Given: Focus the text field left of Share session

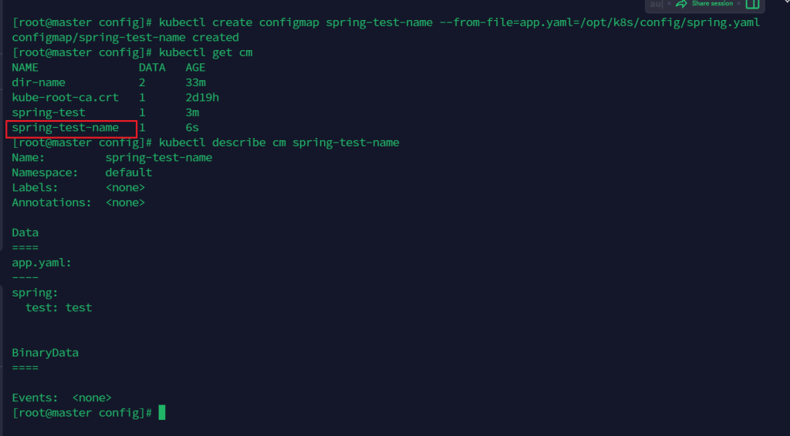Looking at the screenshot, I should point(655,5).
